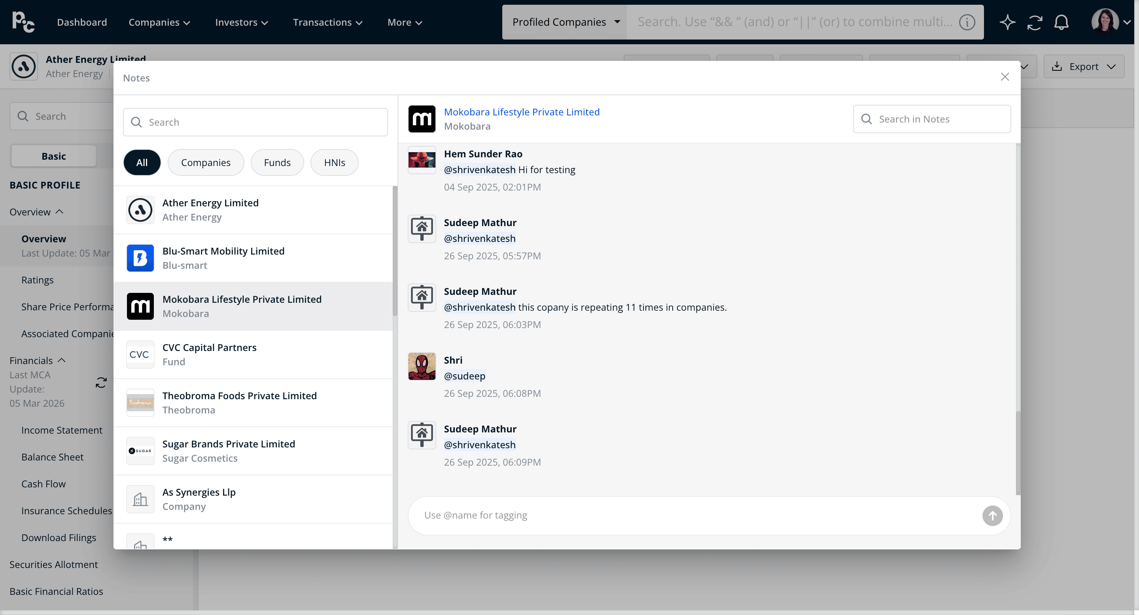
Task: Click Shri's Spider-Man avatar
Action: pyautogui.click(x=421, y=366)
